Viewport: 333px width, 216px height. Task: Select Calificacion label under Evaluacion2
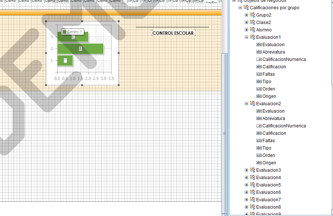(274, 133)
